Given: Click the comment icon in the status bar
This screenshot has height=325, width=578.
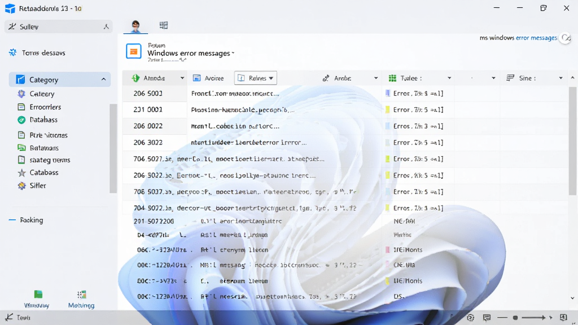Looking at the screenshot, I should coord(487,318).
